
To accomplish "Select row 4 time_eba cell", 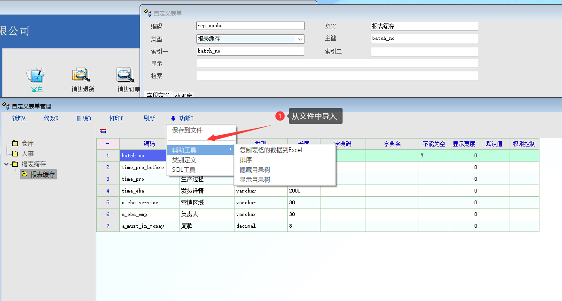I will tap(149, 191).
